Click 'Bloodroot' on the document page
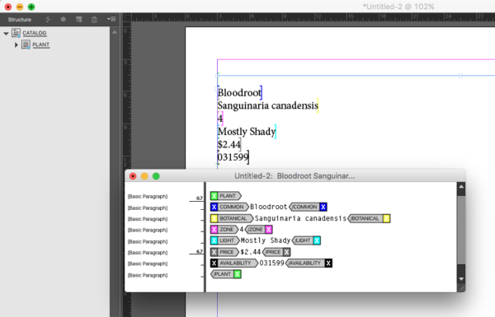The height and width of the screenshot is (317, 495). (x=239, y=93)
